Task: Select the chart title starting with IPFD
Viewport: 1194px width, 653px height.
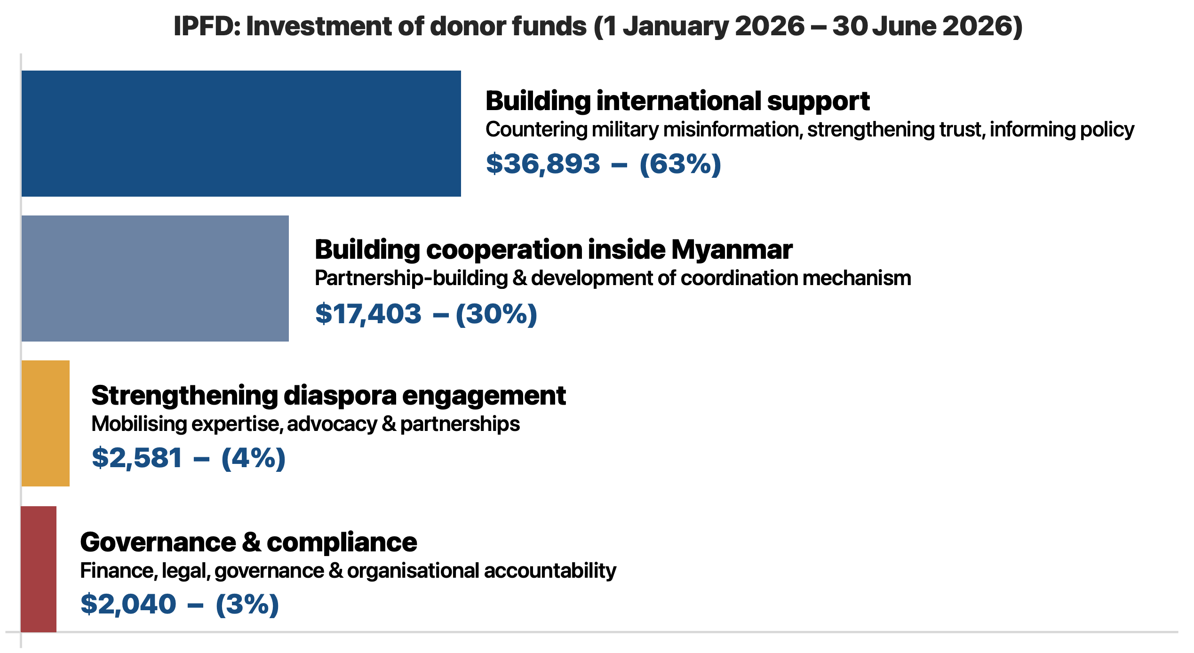Action: [x=598, y=26]
